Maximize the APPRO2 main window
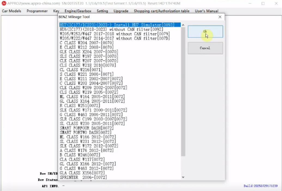This screenshot has height=191, width=282. click(263, 4)
